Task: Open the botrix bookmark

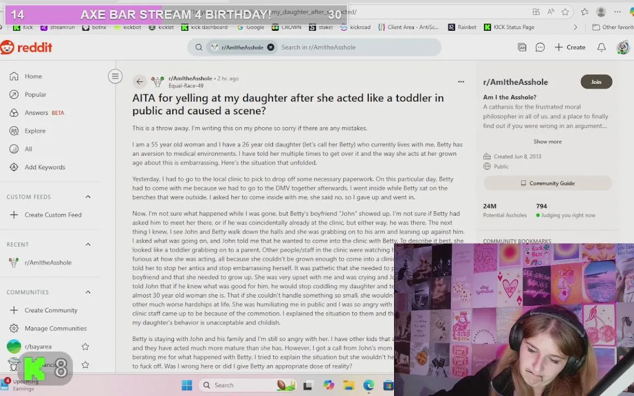Action: (x=94, y=27)
